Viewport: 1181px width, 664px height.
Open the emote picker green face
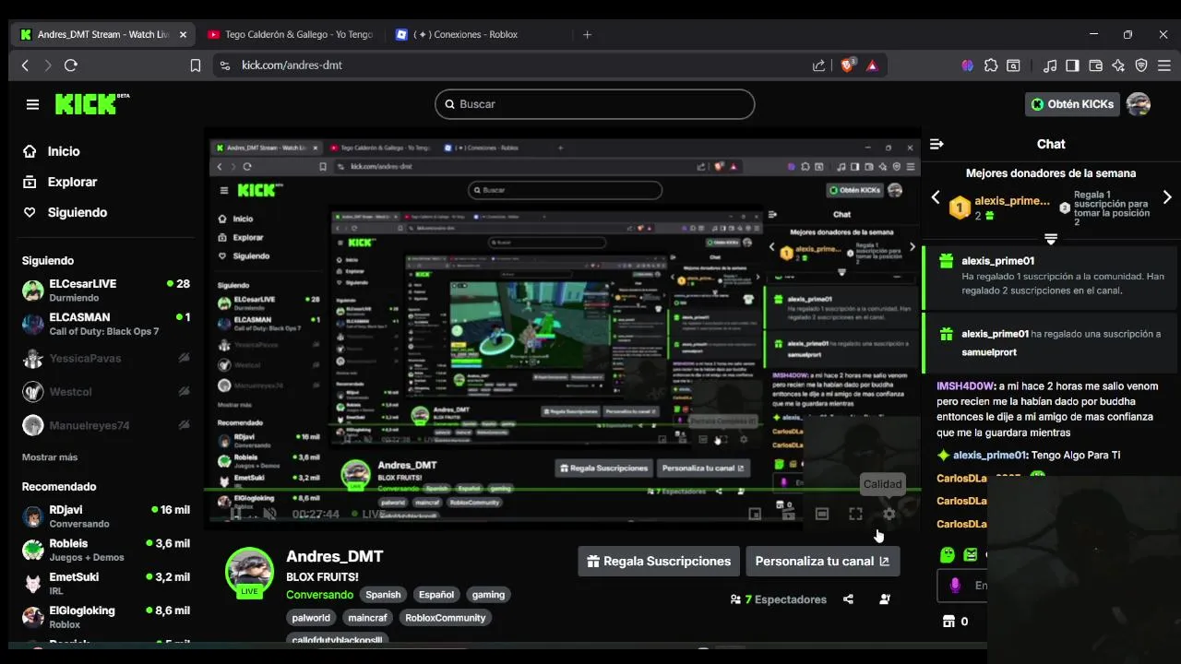tap(947, 555)
